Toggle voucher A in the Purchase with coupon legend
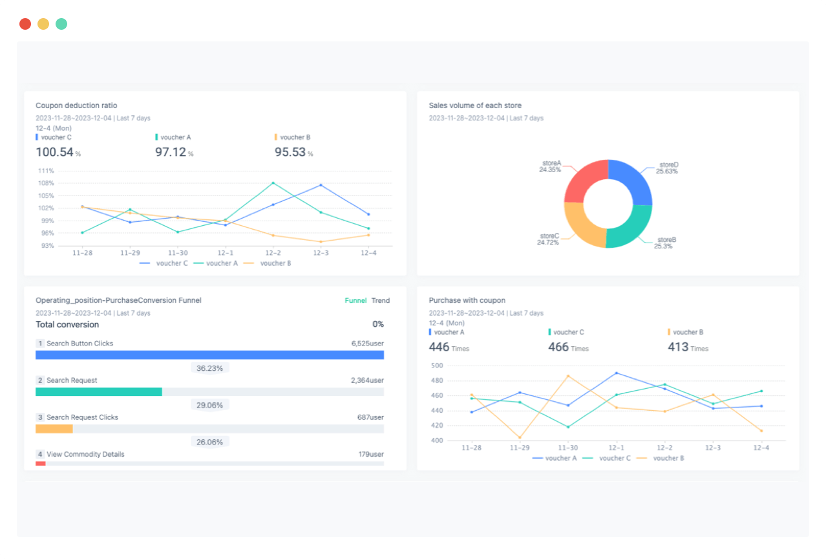 556,458
